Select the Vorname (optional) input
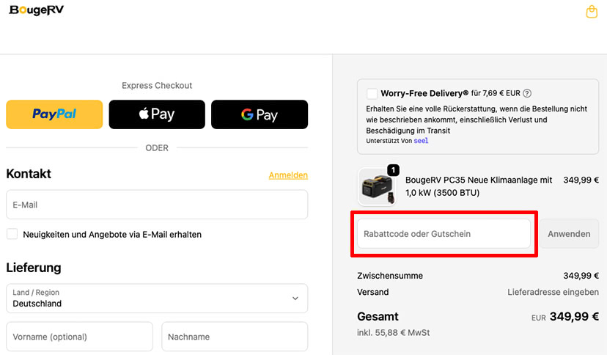Screen dimensions: 607x355 pyautogui.click(x=79, y=337)
